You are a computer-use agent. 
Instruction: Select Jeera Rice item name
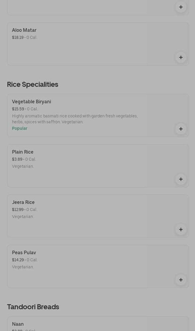point(23,202)
